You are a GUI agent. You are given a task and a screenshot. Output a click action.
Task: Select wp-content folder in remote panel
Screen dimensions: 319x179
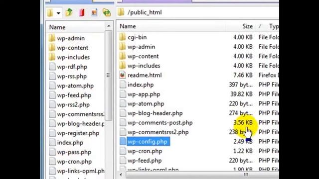point(143,56)
